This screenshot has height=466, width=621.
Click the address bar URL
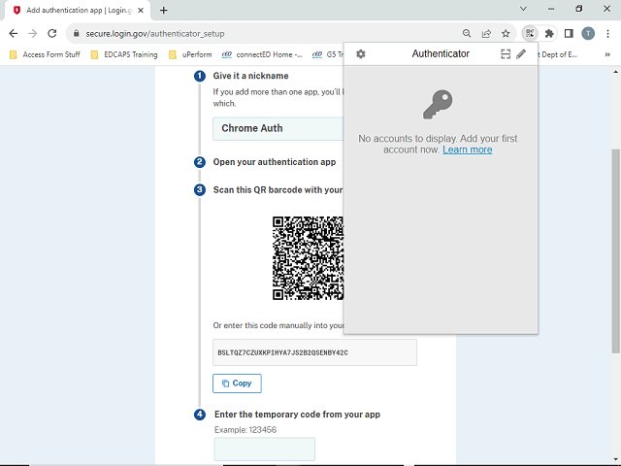(x=155, y=34)
